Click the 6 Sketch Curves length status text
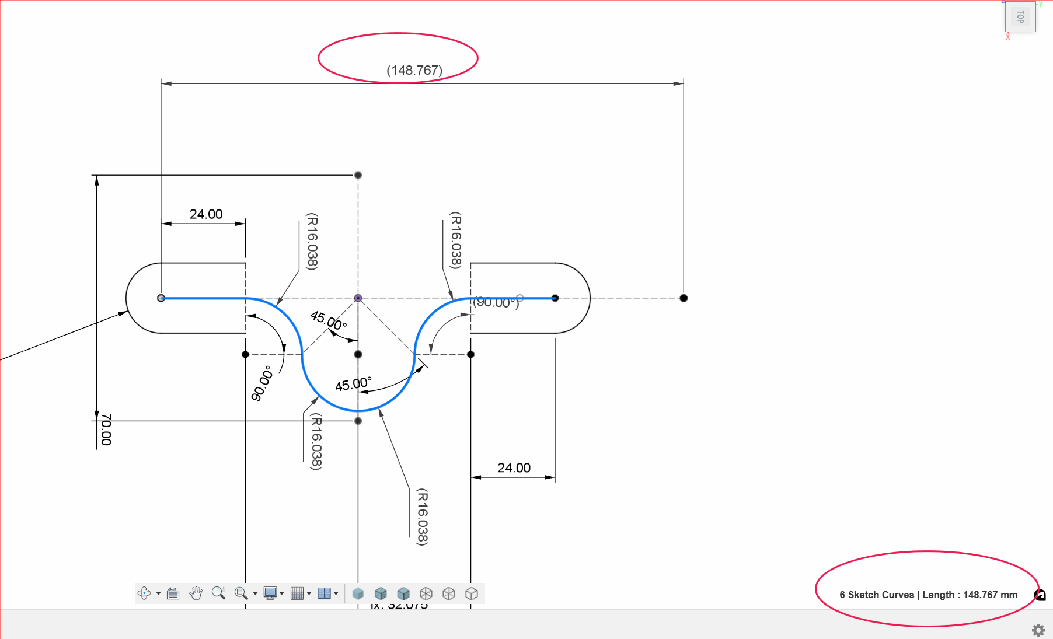Screen dimensions: 1053x639 pyautogui.click(x=928, y=595)
